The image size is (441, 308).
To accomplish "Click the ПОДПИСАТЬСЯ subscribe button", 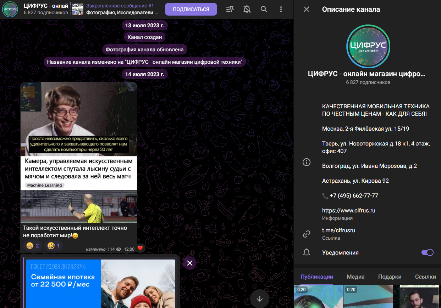I will click(191, 9).
